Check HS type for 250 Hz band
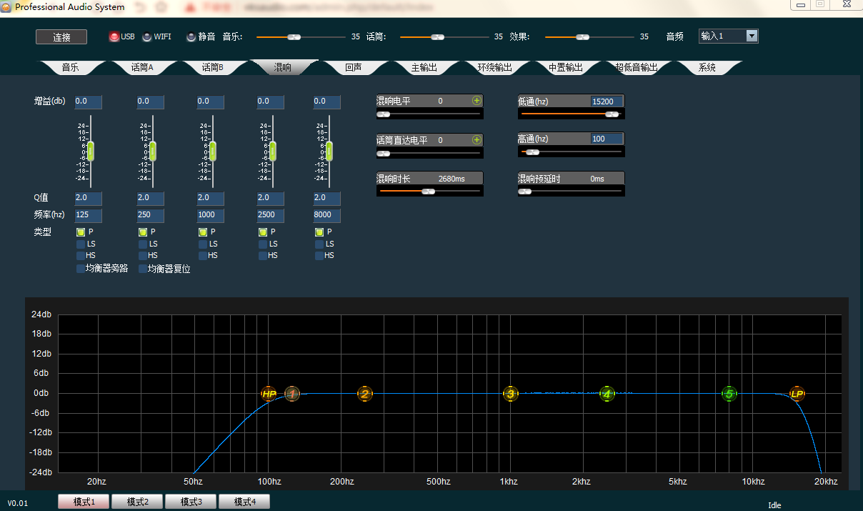Image resolution: width=863 pixels, height=511 pixels. pyautogui.click(x=143, y=255)
